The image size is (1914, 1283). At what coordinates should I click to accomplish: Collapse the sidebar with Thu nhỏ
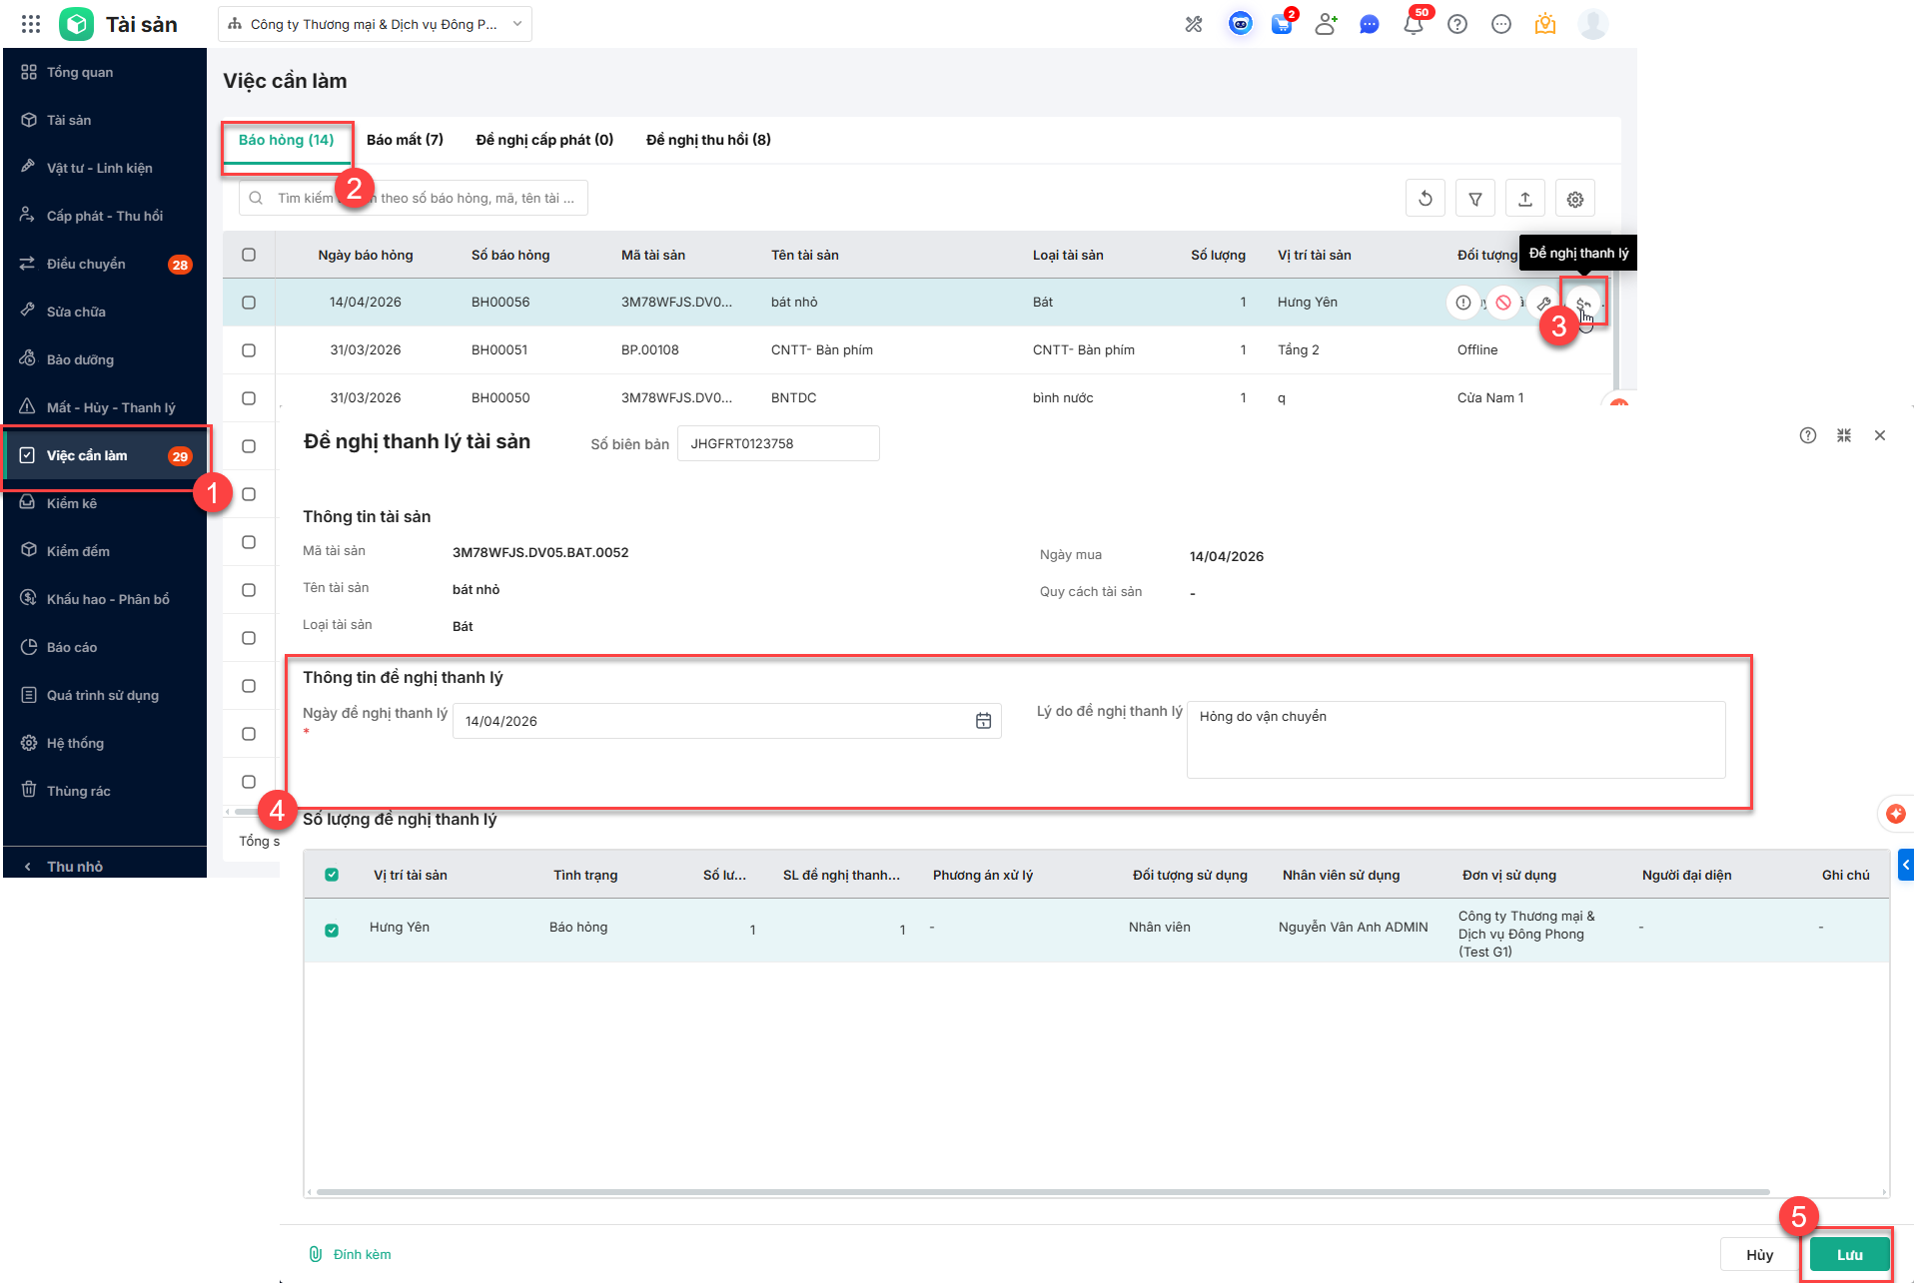coord(75,866)
